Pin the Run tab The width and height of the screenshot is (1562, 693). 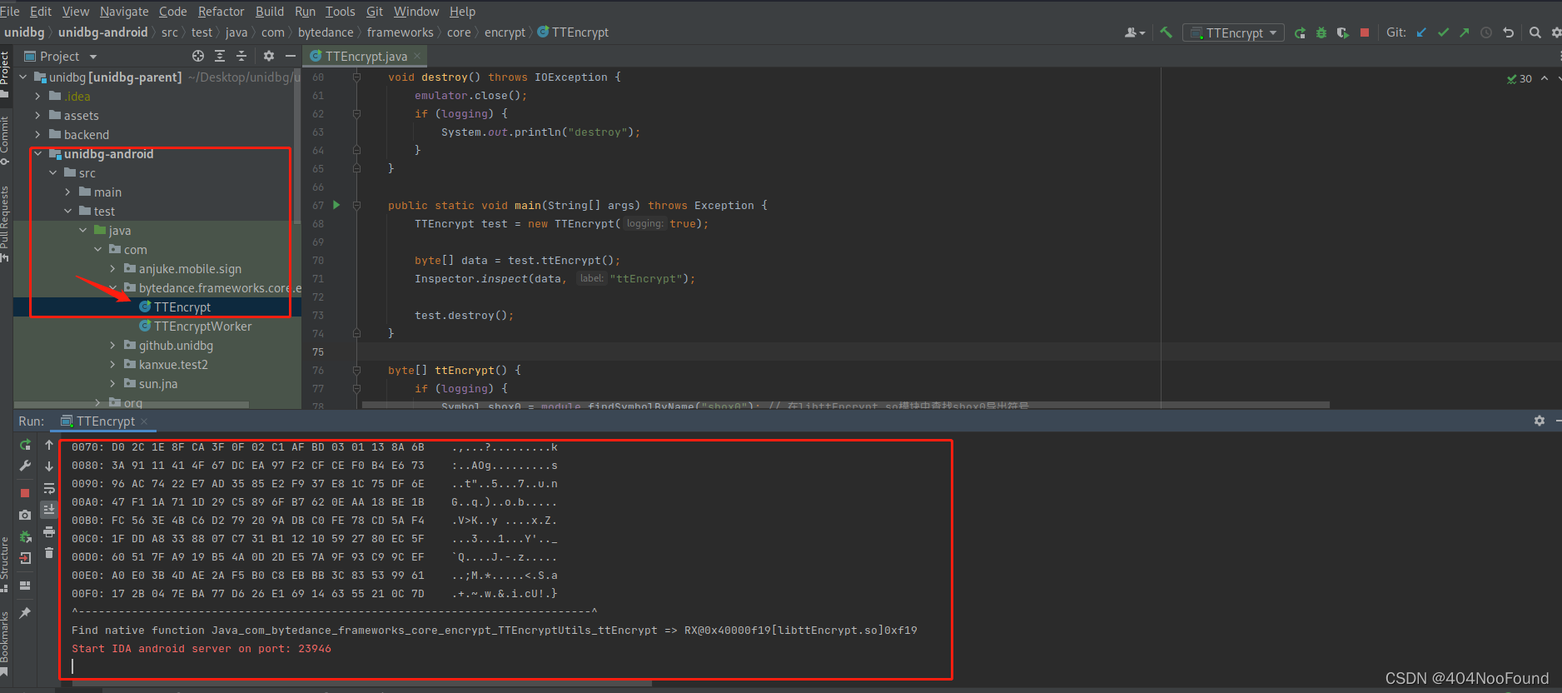pyautogui.click(x=25, y=613)
